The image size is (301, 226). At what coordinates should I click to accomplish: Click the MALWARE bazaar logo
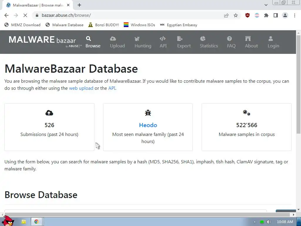click(45, 41)
